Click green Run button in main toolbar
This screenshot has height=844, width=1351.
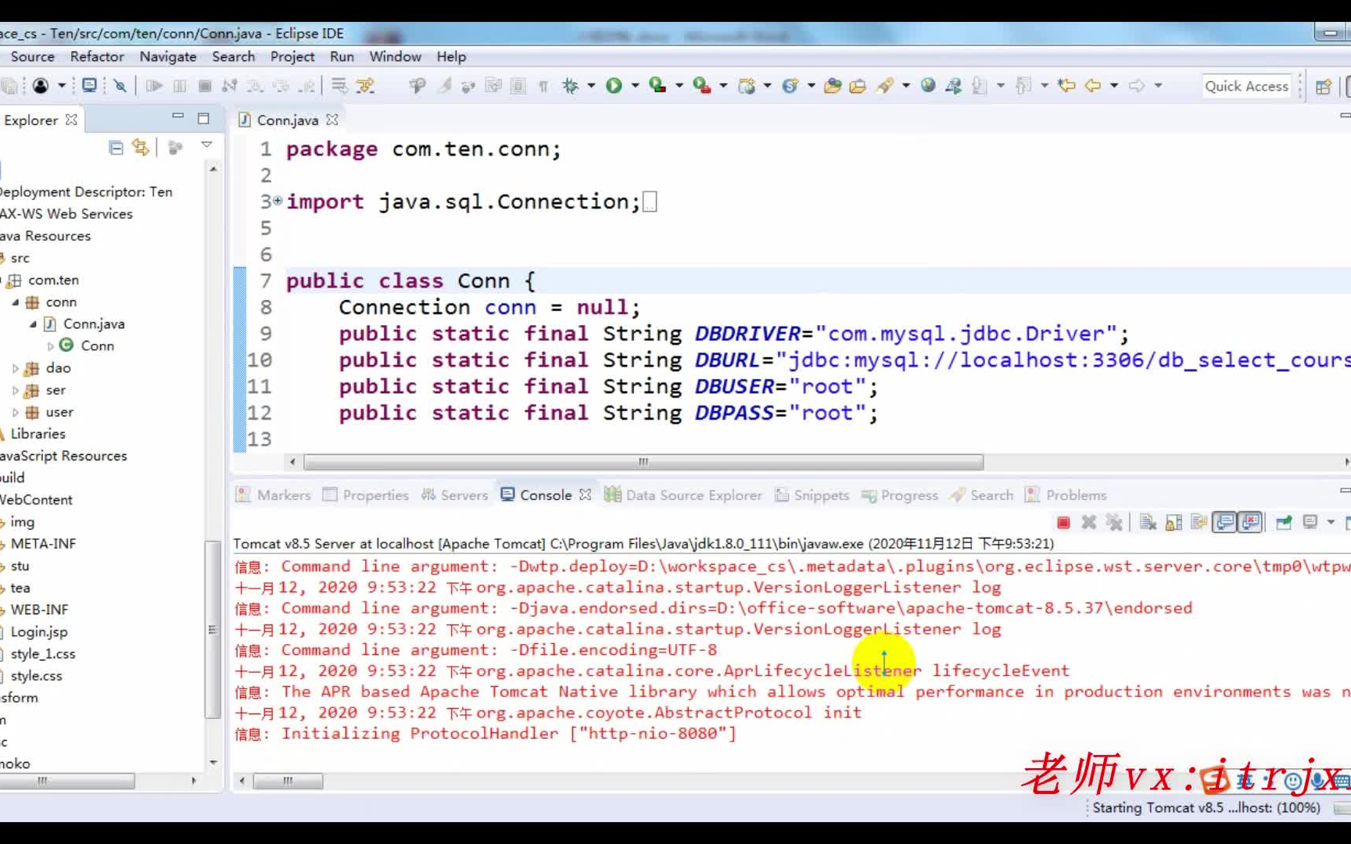click(x=614, y=86)
